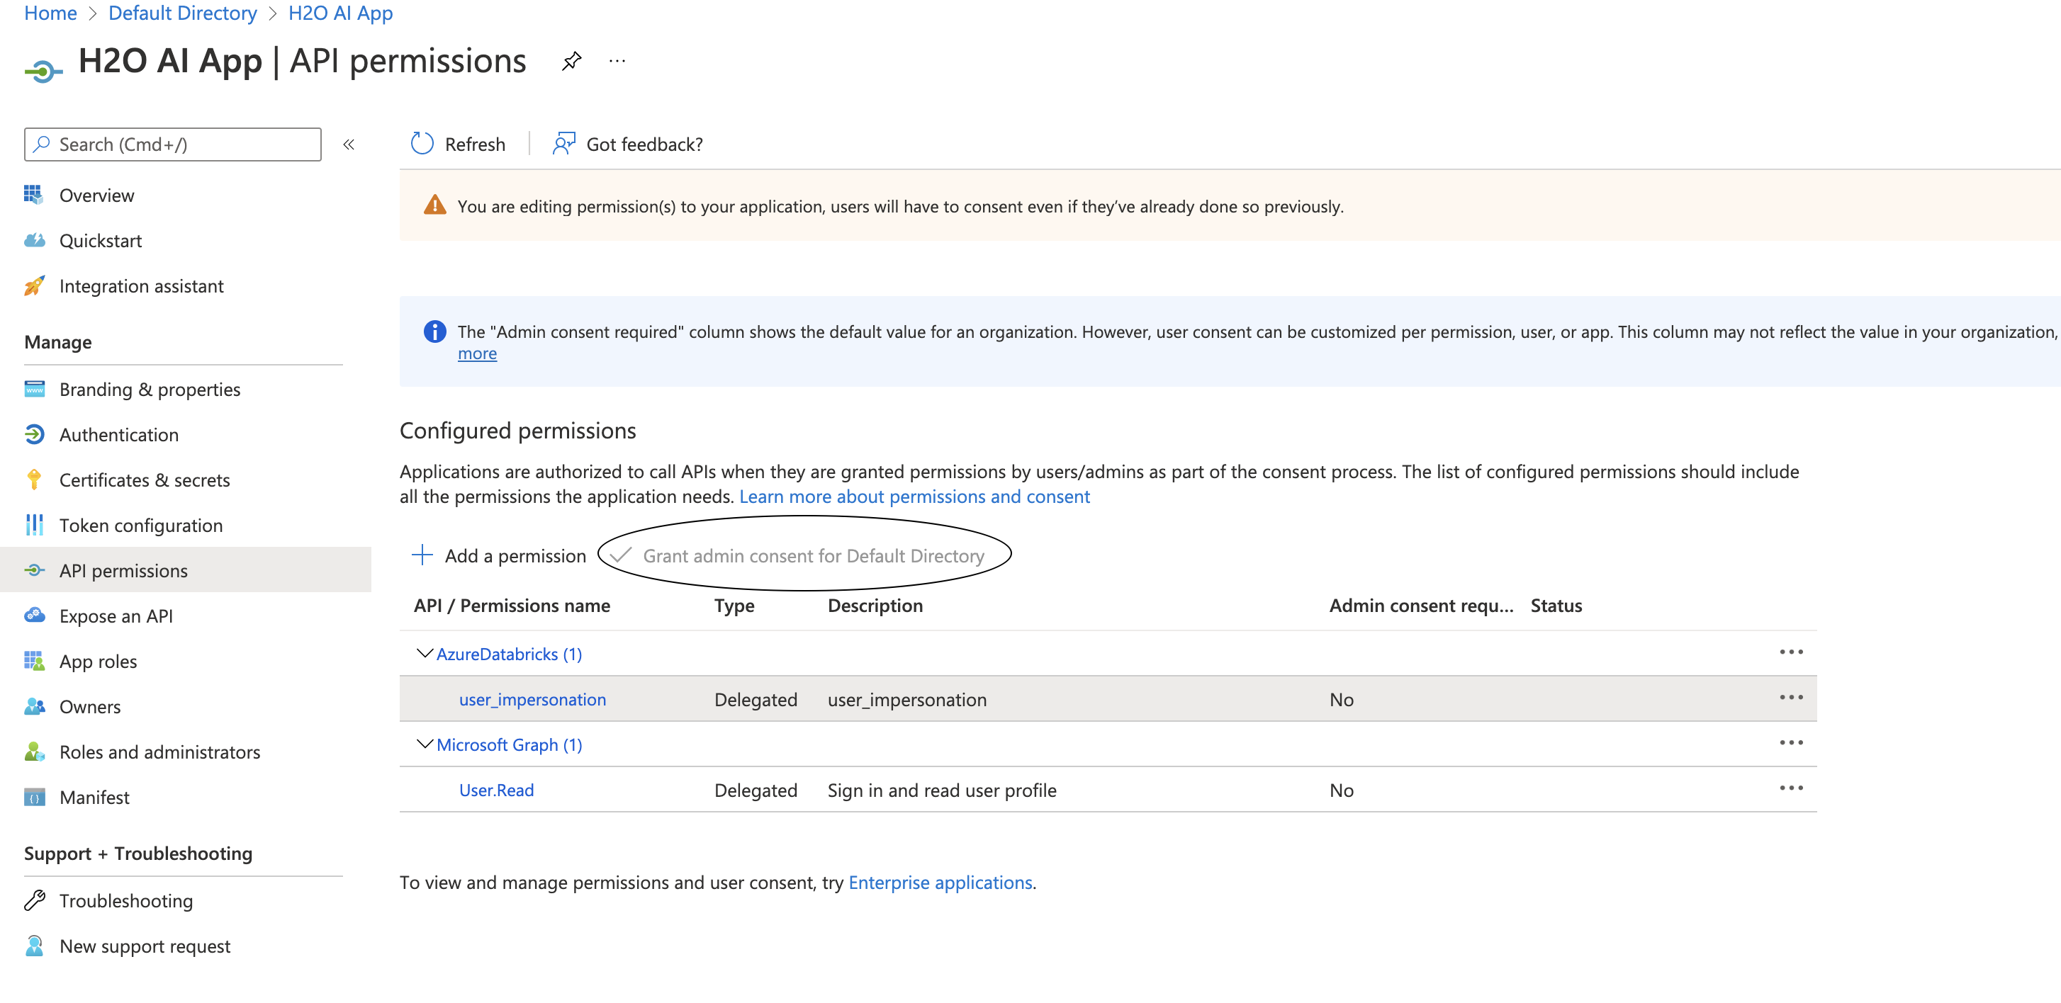Open more options for the user_impersonation row
The height and width of the screenshot is (1003, 2061).
1792,698
